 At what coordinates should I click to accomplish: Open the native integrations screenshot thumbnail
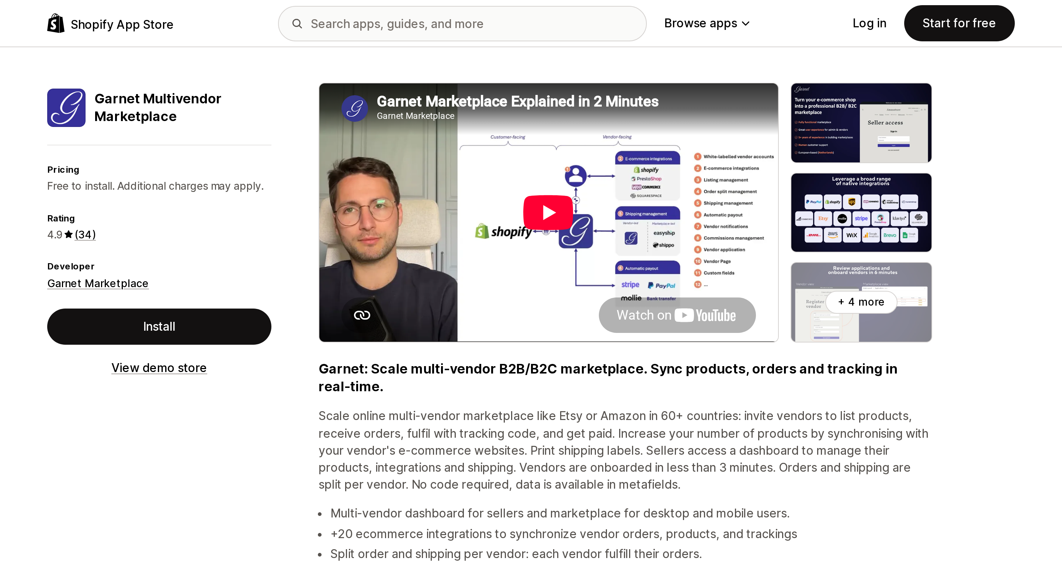coord(861,213)
